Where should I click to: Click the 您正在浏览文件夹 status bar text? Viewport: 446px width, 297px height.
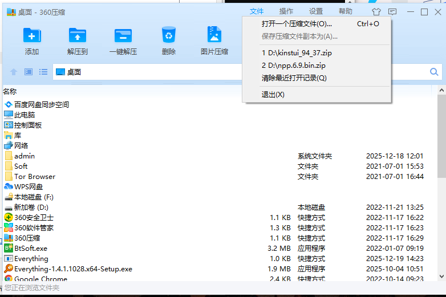[x=32, y=288]
